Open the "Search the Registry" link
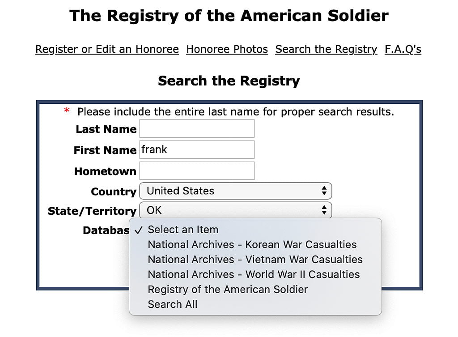Image resolution: width=458 pixels, height=337 pixels. click(x=326, y=49)
